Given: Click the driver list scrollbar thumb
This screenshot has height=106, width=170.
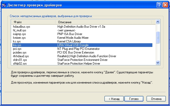Looking at the screenshot, I should coord(158,37).
